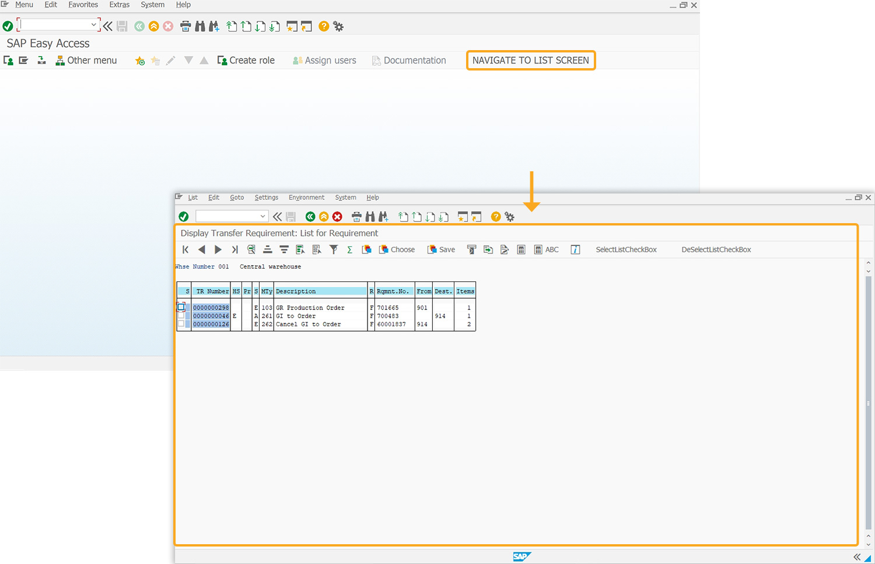Click the DeSelectListCheckBox button
The width and height of the screenshot is (875, 564).
click(716, 249)
